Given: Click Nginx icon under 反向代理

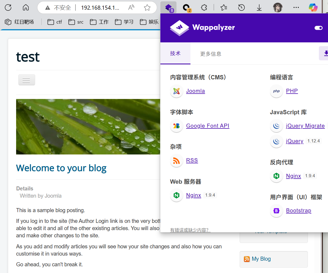Looking at the screenshot, I should tap(276, 176).
